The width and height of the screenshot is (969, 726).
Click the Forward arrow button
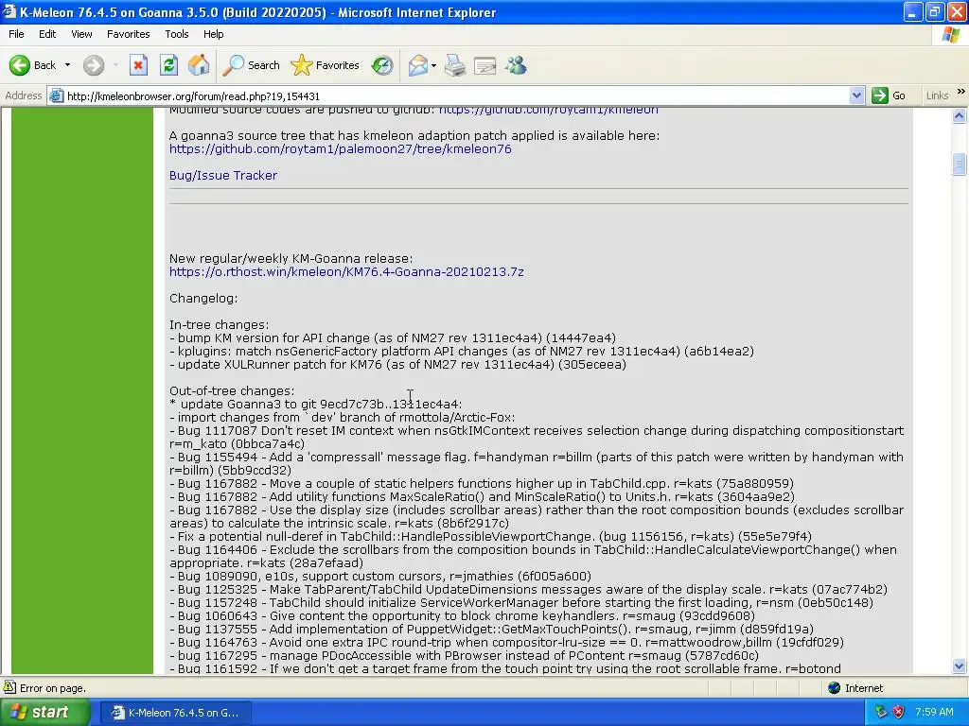94,65
